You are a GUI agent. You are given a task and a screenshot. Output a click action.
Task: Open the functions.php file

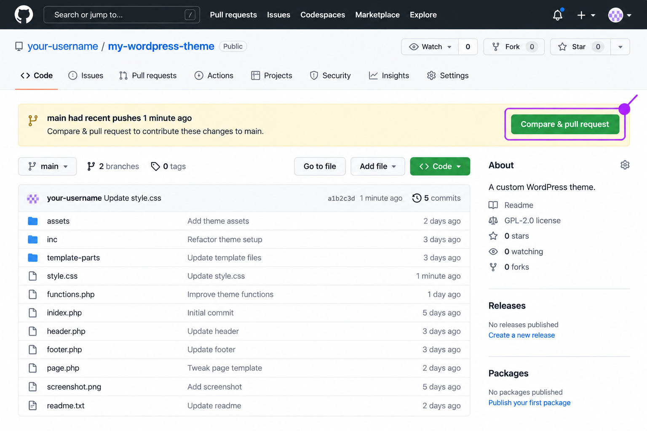point(71,294)
